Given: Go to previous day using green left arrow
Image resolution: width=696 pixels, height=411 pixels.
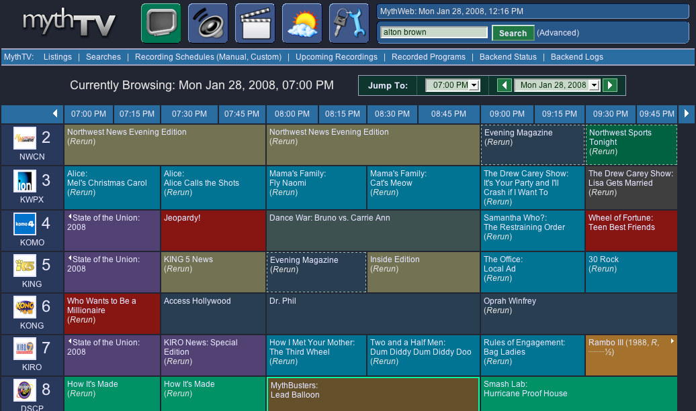Looking at the screenshot, I should coord(505,85).
